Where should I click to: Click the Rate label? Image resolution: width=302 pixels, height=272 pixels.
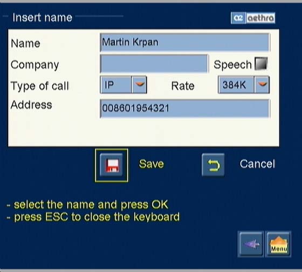183,86
